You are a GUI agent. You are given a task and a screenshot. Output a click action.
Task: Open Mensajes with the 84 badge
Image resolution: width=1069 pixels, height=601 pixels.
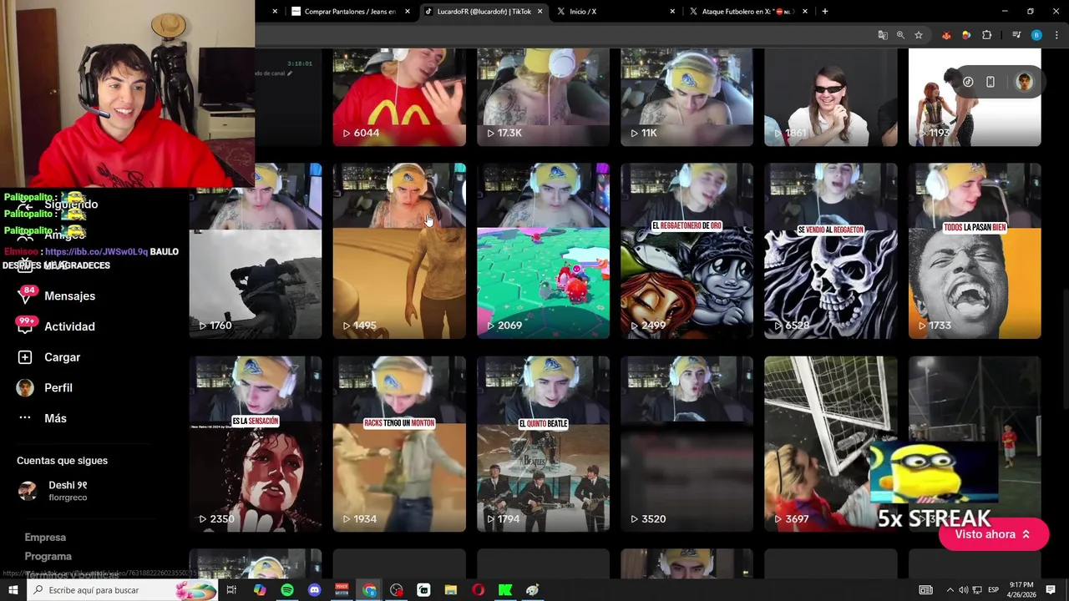(x=57, y=295)
